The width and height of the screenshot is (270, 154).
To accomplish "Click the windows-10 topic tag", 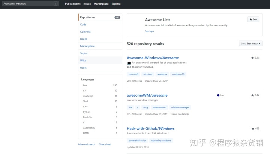I will pyautogui.click(x=178, y=74).
